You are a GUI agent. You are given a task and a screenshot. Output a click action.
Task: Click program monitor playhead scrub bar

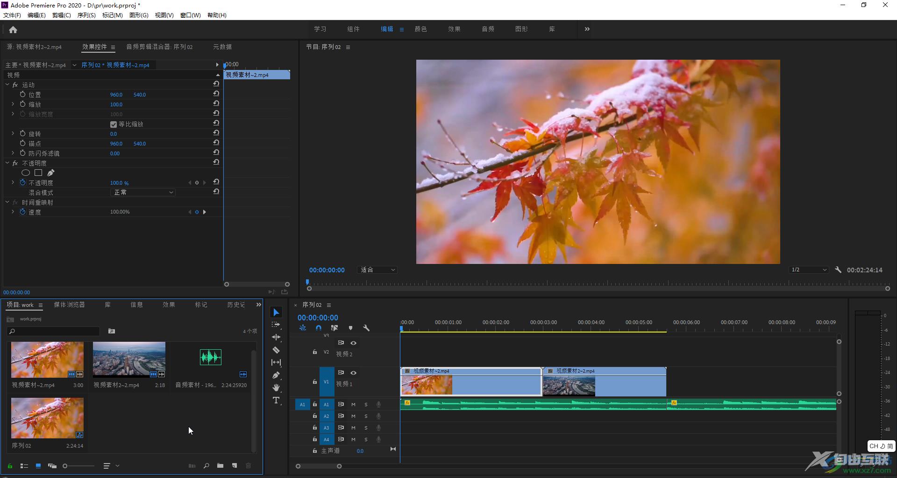click(598, 283)
